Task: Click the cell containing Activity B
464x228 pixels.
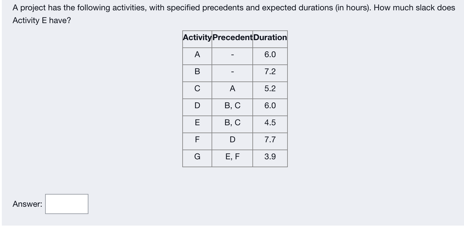Action: [197, 72]
